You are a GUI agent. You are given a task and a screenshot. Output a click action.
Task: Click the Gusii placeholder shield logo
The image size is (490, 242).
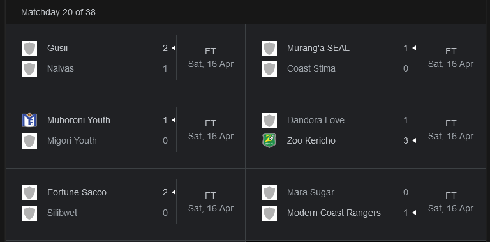click(29, 49)
